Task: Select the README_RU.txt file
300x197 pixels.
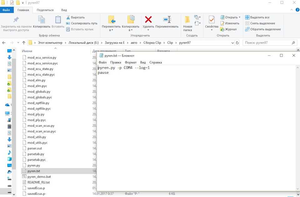Action: tap(38, 182)
